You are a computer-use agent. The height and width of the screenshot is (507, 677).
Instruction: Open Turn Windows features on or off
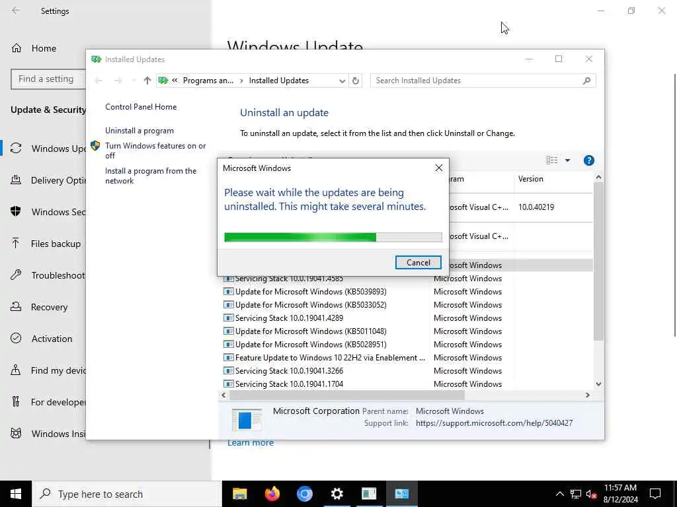point(155,151)
